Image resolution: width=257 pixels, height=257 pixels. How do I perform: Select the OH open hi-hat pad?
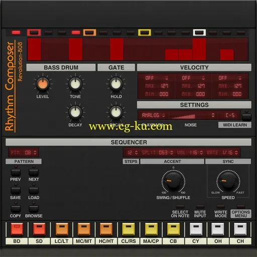tap(218, 229)
